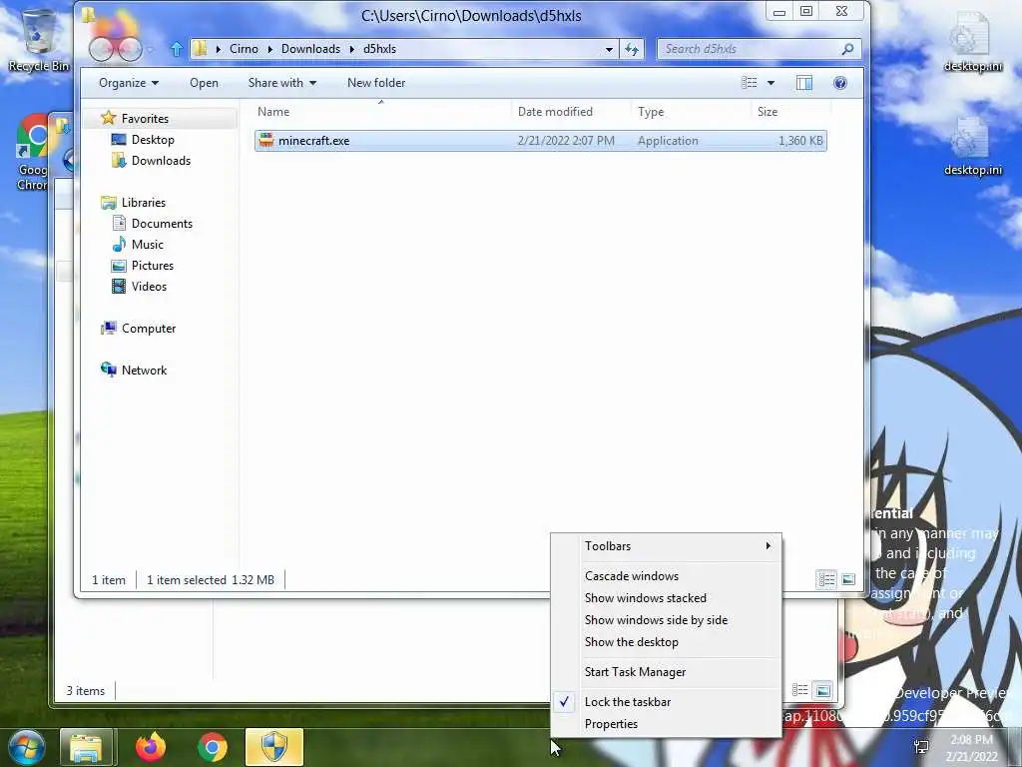Sort by Name column header
This screenshot has width=1022, height=767.
[380, 112]
